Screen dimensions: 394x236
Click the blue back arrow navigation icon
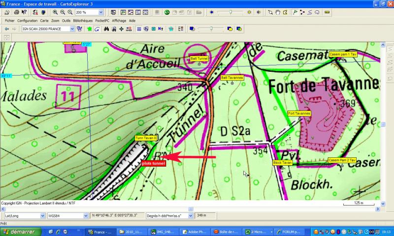7,29
